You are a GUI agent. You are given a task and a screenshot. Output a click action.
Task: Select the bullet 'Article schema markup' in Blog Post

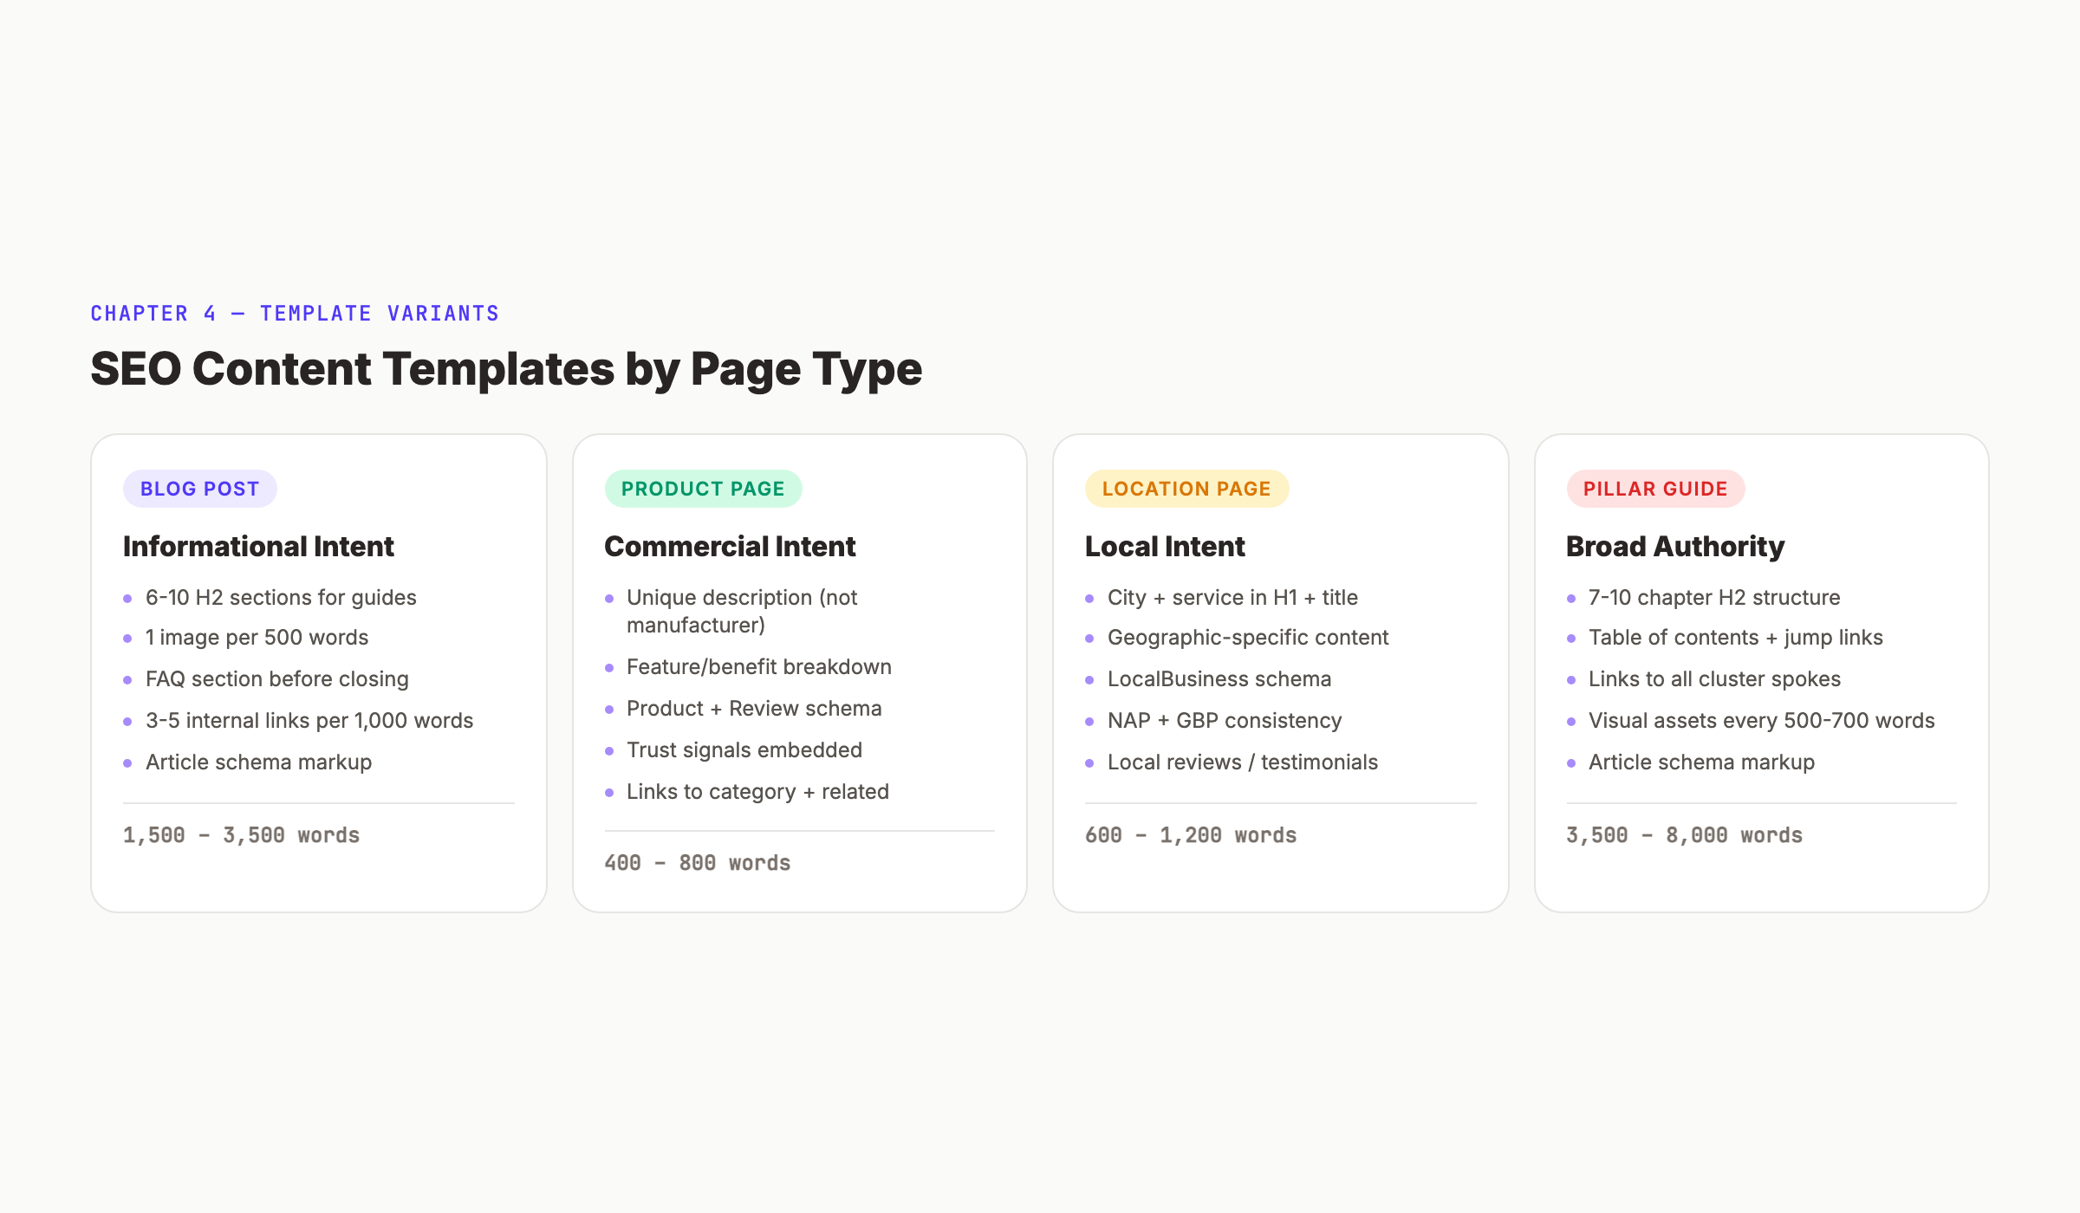tap(258, 762)
